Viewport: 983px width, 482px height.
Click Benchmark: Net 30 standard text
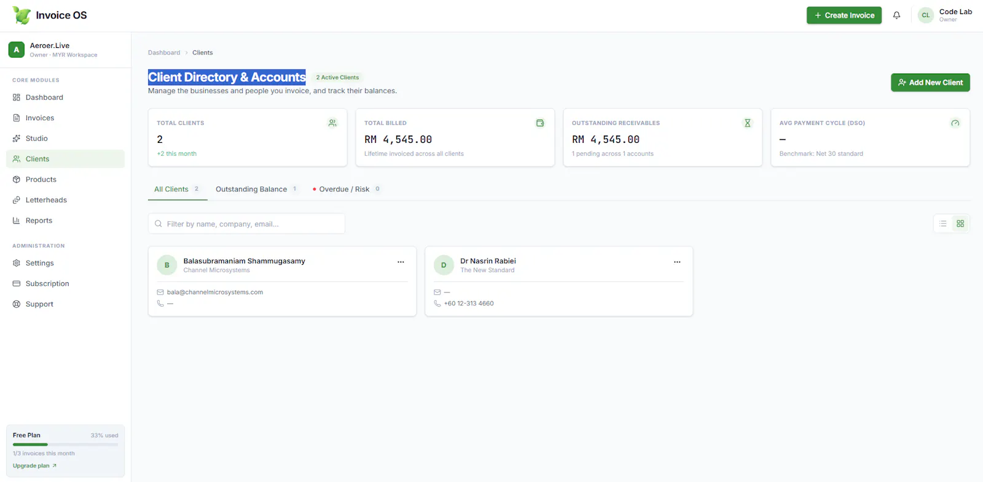point(821,154)
